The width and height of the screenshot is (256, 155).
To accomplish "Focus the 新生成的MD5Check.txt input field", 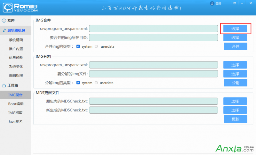I will 154,110.
